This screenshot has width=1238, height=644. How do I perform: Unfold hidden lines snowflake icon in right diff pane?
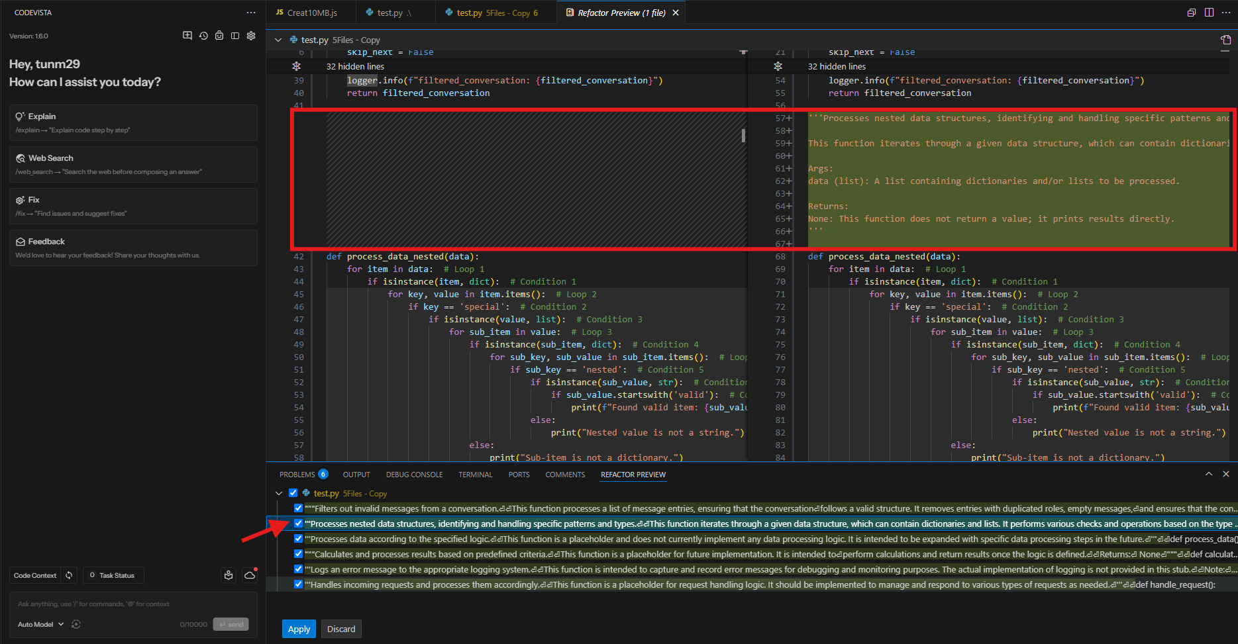[778, 66]
